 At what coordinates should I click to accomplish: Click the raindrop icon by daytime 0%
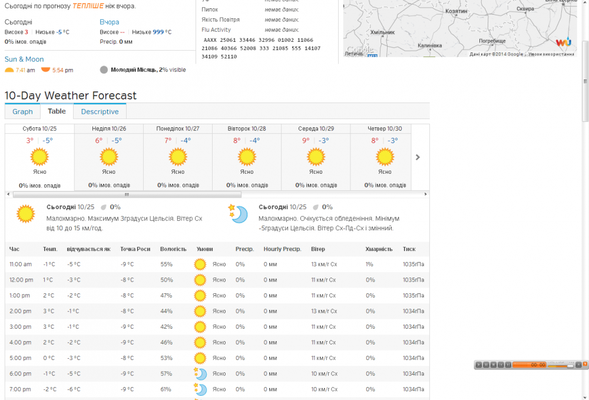pos(103,207)
